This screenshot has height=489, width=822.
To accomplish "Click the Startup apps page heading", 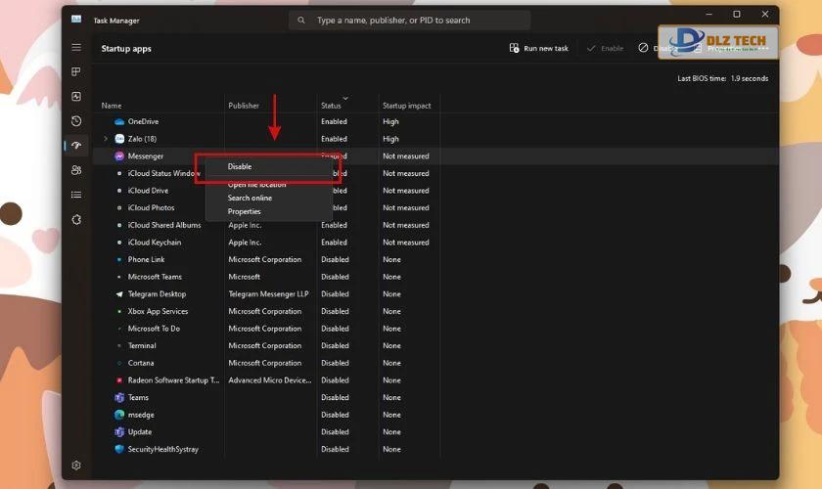I will tap(126, 49).
